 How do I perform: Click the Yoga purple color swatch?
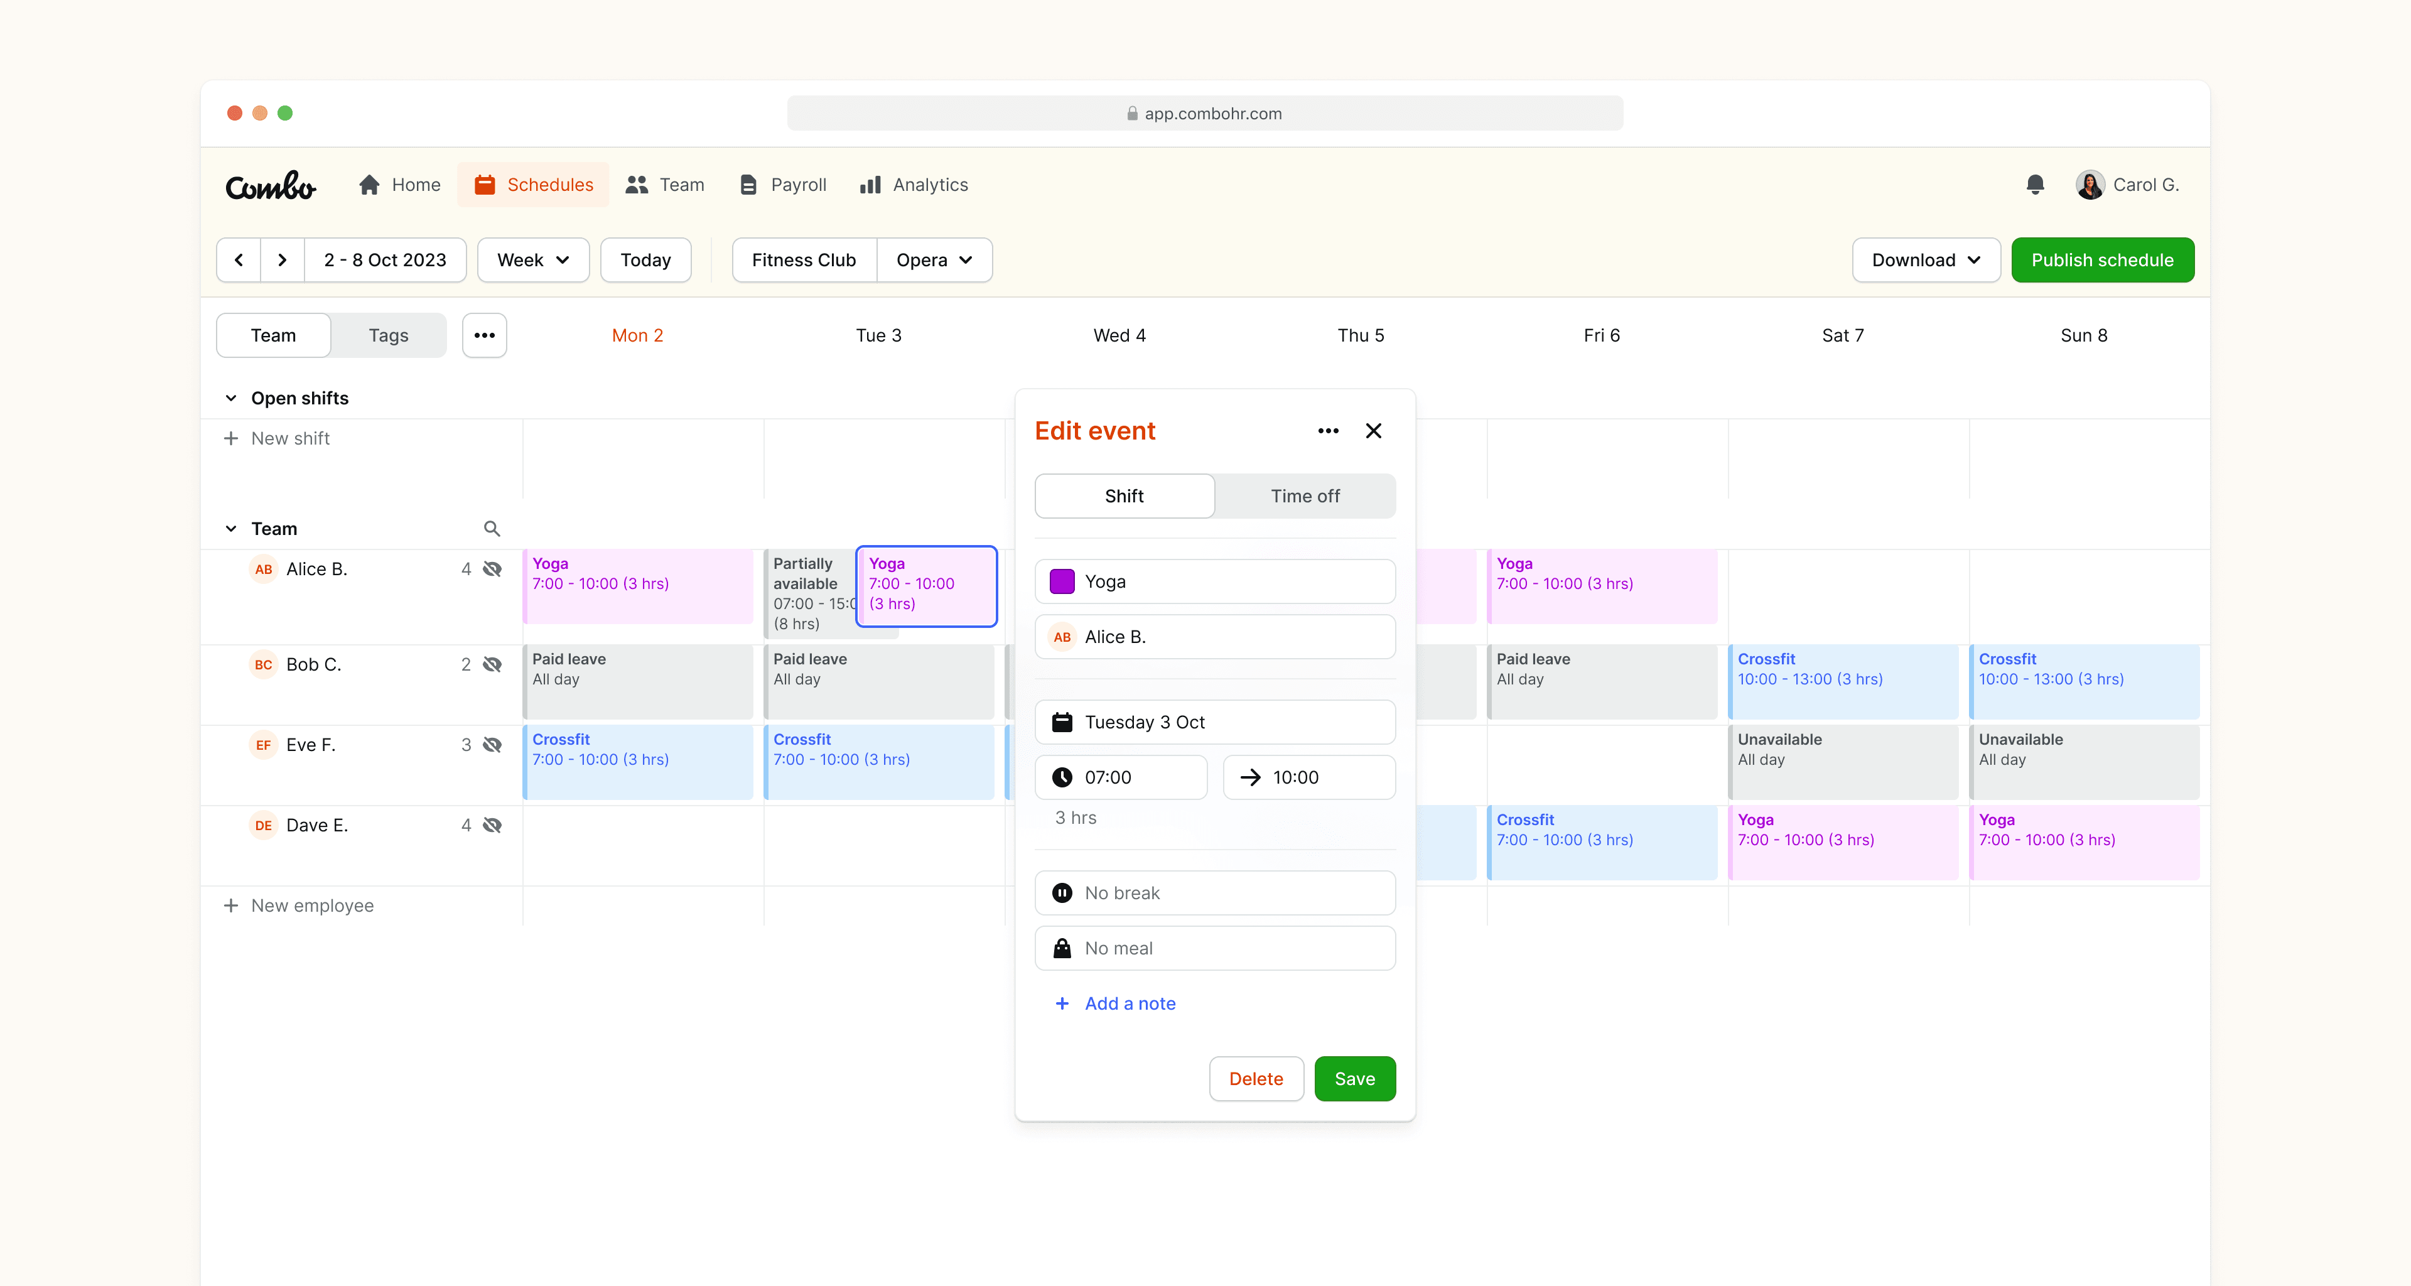[1060, 581]
